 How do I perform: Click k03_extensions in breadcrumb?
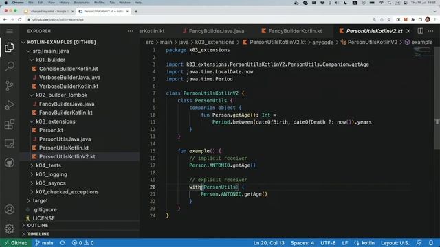[x=214, y=43]
